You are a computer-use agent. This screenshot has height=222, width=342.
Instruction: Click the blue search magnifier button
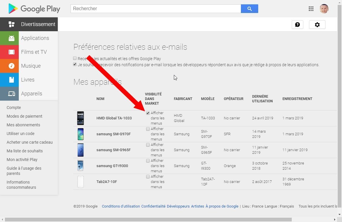249,9
